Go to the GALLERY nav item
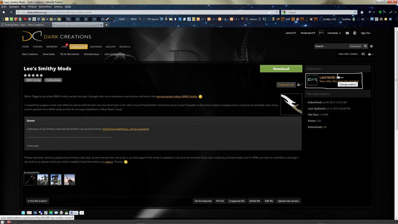Screen dimensions: 398x224 pos(110,47)
